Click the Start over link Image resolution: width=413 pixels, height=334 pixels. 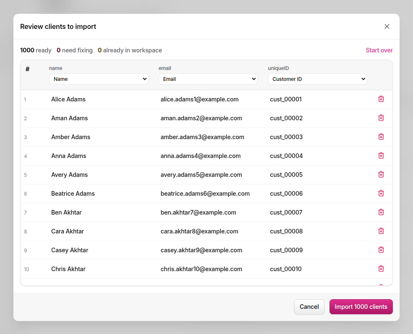379,50
